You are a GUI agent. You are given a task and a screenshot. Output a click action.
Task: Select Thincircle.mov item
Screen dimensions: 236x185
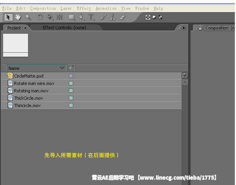click(91, 105)
